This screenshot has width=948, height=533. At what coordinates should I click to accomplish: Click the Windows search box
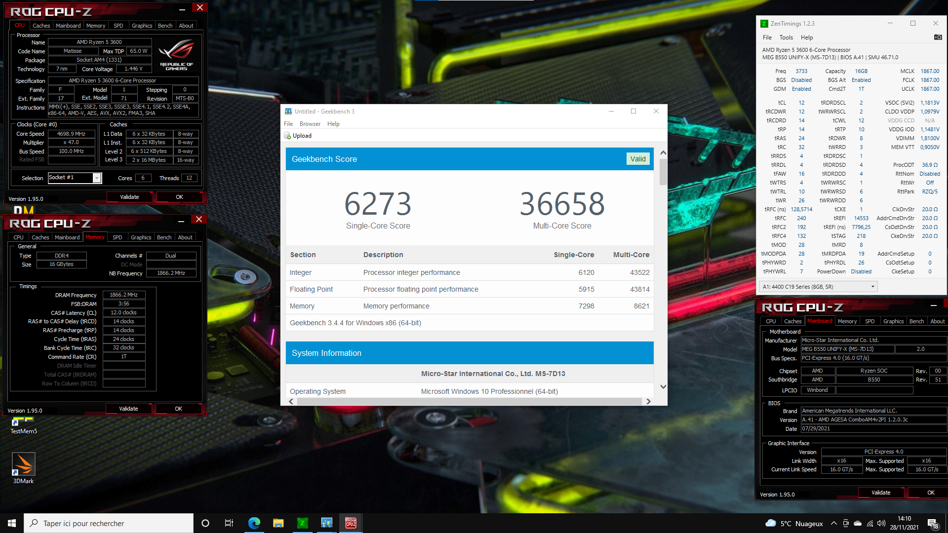coord(109,523)
